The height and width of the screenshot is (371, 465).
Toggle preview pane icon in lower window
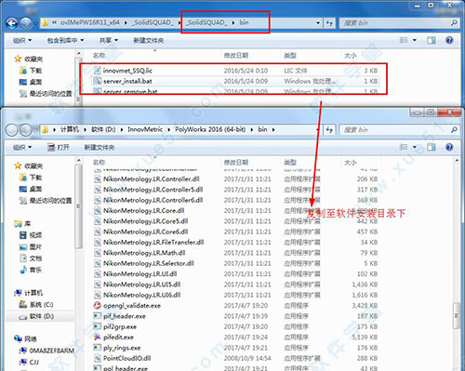click(x=432, y=147)
